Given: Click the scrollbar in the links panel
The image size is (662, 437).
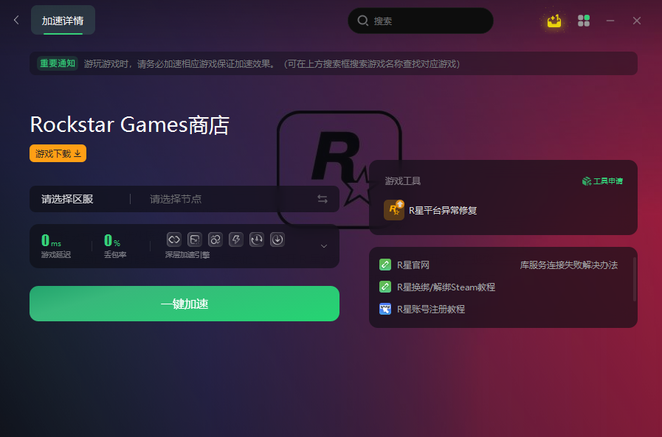Looking at the screenshot, I should tap(634, 279).
